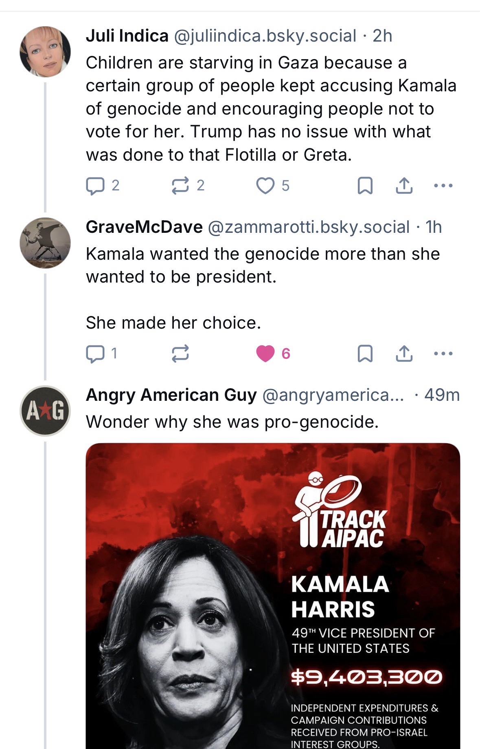
Task: Open the 49m timestamp on last post
Action: tap(442, 395)
